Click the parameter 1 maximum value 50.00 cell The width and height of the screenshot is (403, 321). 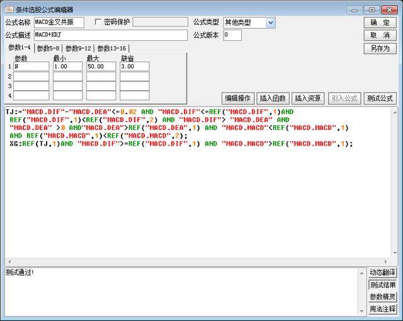pos(101,66)
